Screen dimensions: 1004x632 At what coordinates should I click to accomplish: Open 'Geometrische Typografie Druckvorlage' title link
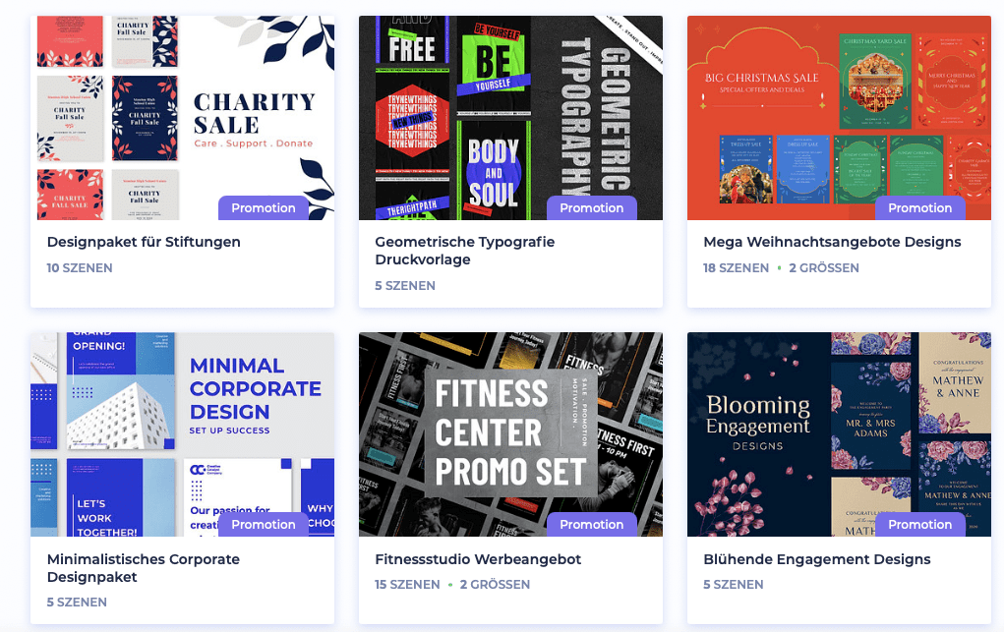click(x=465, y=251)
